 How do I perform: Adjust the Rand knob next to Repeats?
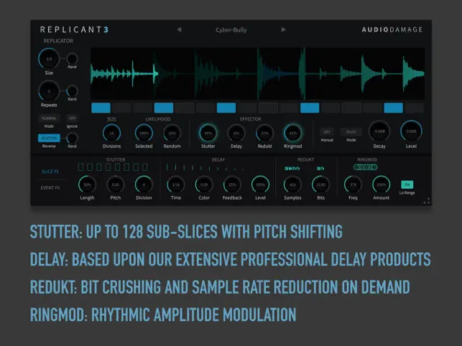72,91
